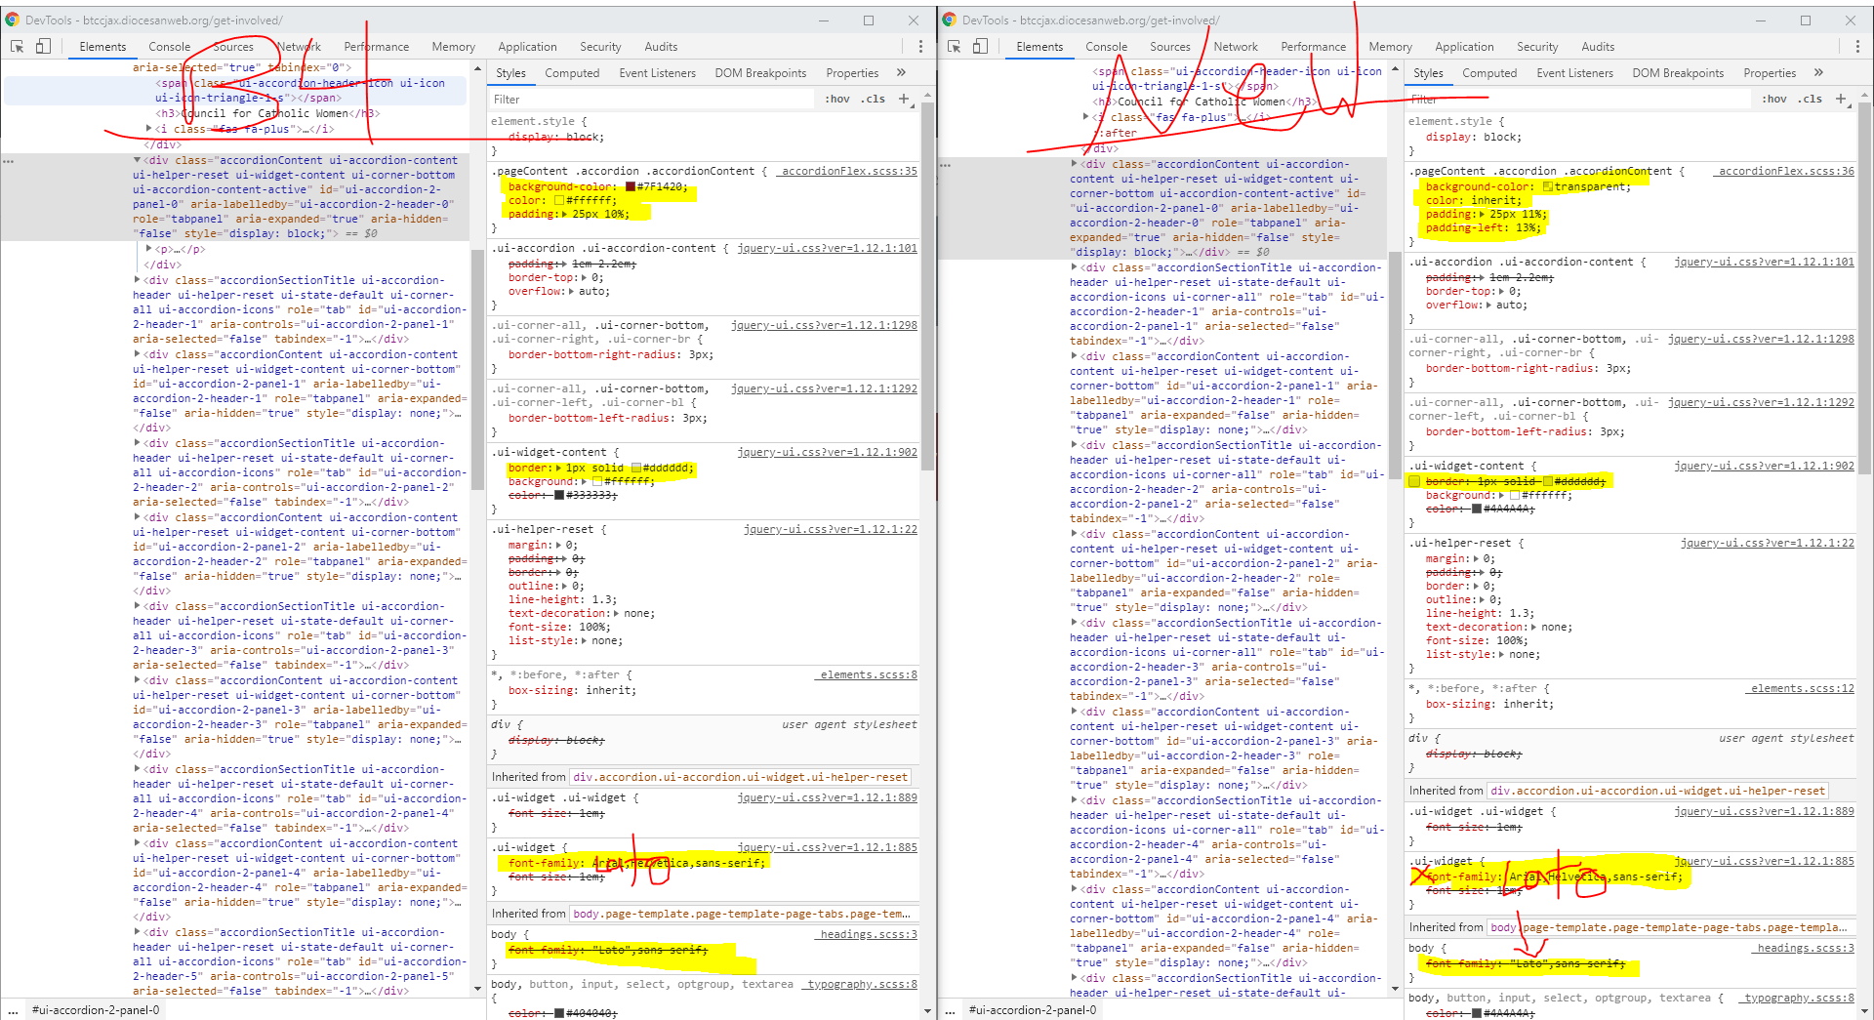Screen dimensions: 1874x1020
Task: Toggle .cls class editor in right window
Action: tap(1812, 99)
